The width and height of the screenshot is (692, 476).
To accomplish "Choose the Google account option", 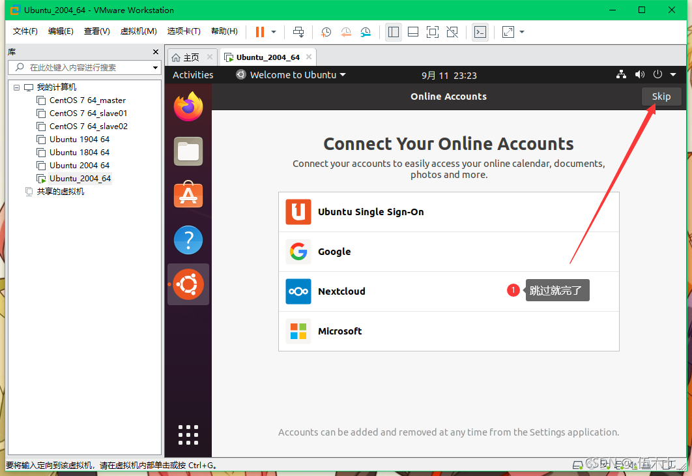I will point(448,252).
